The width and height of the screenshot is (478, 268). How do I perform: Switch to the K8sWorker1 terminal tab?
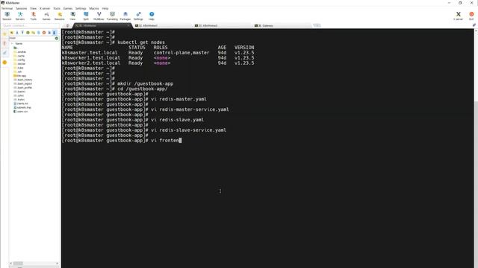[x=163, y=25]
